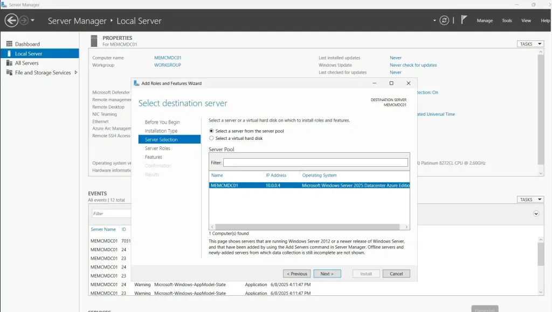The image size is (552, 312).
Task: Click server pool scroll right arrow
Action: coord(406,227)
